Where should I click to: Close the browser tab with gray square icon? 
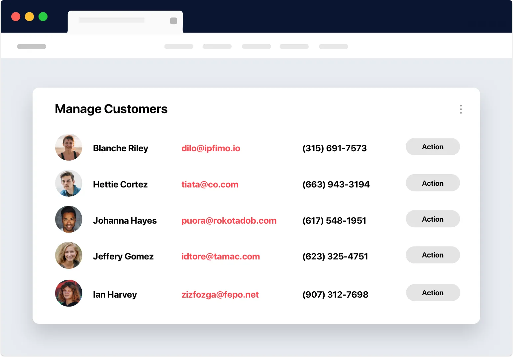(173, 21)
